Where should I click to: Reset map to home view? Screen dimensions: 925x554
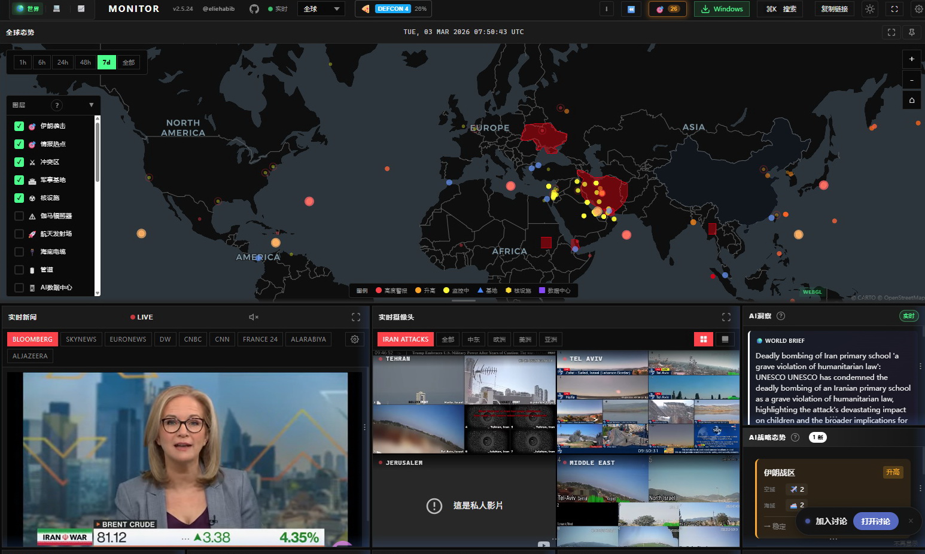tap(912, 100)
